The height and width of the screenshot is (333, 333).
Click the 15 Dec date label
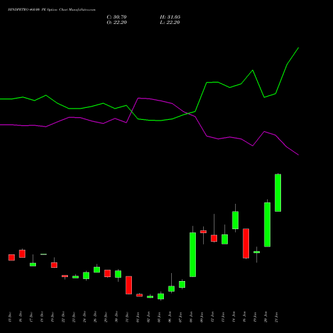[10, 317]
